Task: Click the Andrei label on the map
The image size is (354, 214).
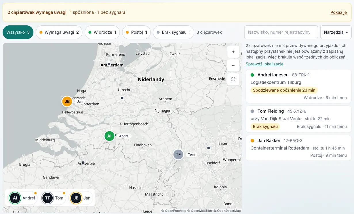Action: (124, 136)
